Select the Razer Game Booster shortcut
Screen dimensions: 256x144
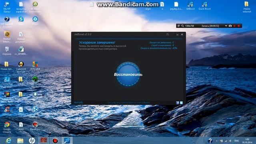click(35, 82)
